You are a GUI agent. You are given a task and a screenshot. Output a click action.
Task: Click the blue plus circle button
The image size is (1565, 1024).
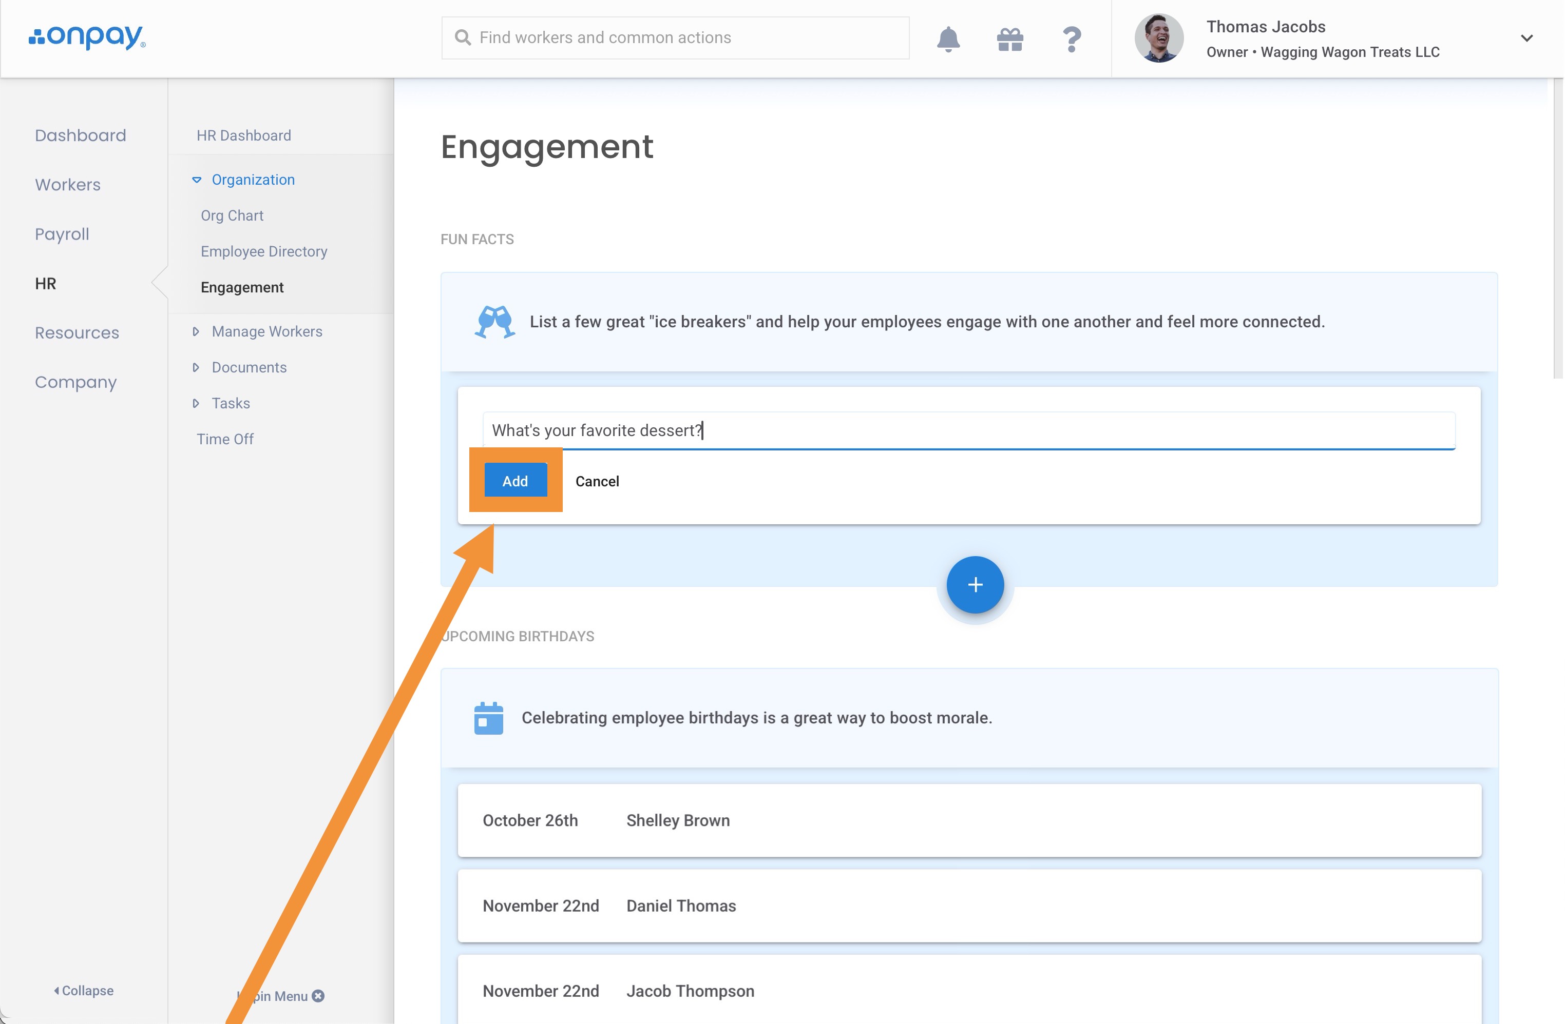point(975,584)
